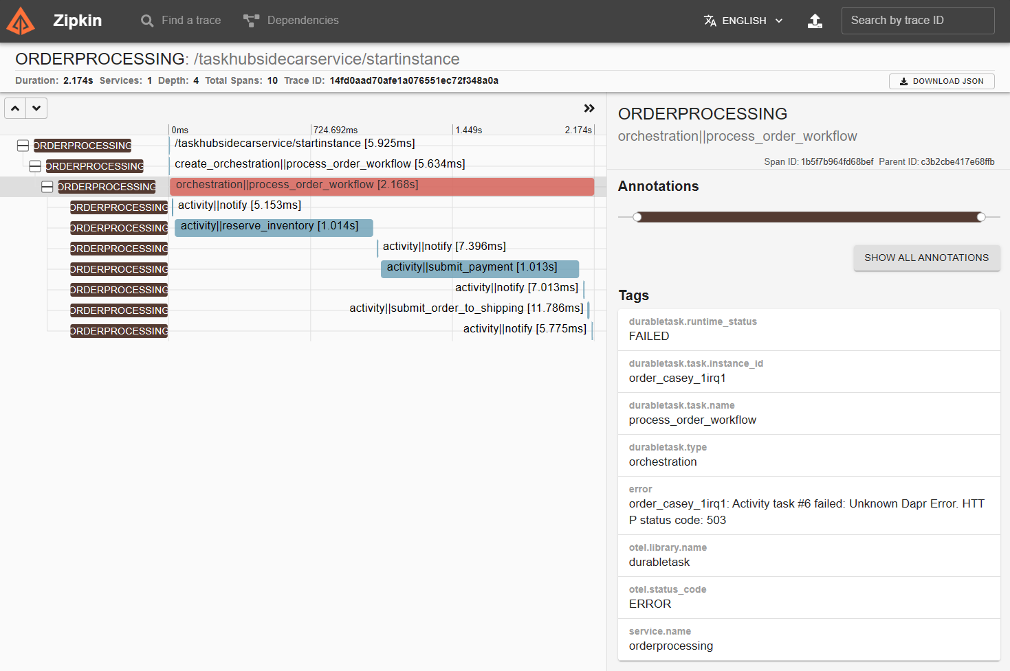Focus the Search by trace ID field
Image resolution: width=1010 pixels, height=671 pixels.
click(918, 21)
